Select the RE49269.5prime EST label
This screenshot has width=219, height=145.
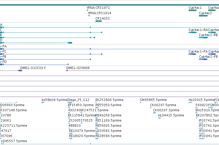pyautogui.click(x=108, y=115)
